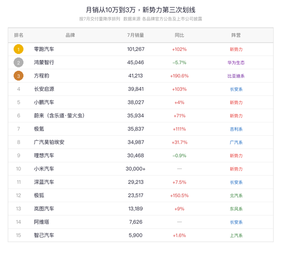Image resolution: width=281 pixels, height=262 pixels.
Task: Click year-over-year value +4%
Action: (179, 102)
